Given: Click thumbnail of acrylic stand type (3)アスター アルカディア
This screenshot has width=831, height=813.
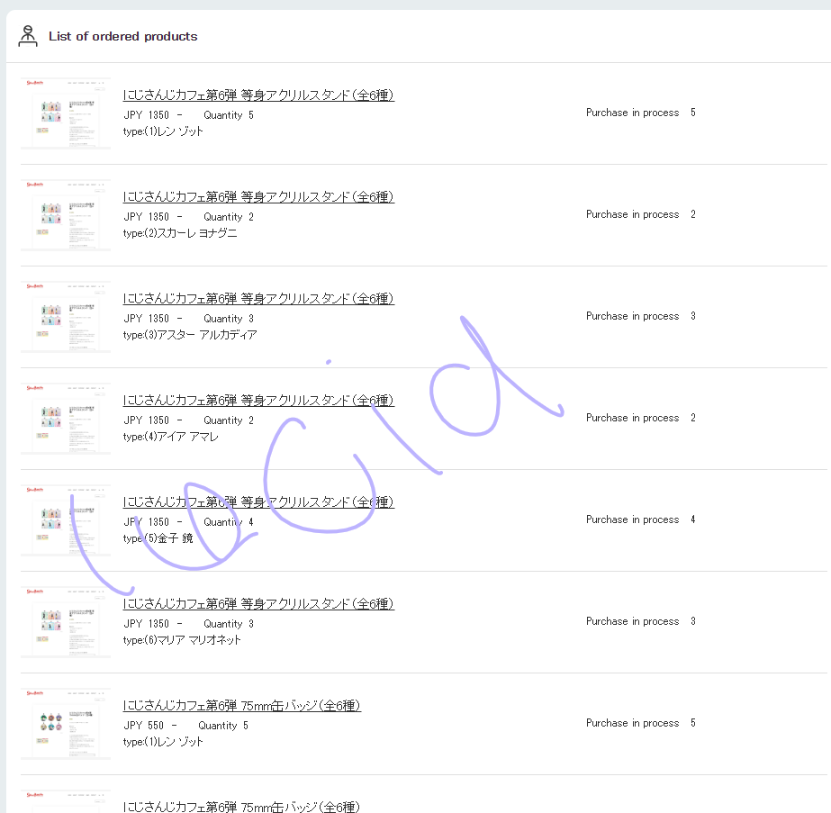Looking at the screenshot, I should click(66, 317).
